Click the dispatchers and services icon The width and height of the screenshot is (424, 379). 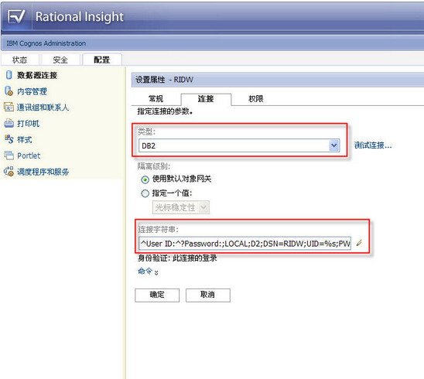(x=9, y=172)
